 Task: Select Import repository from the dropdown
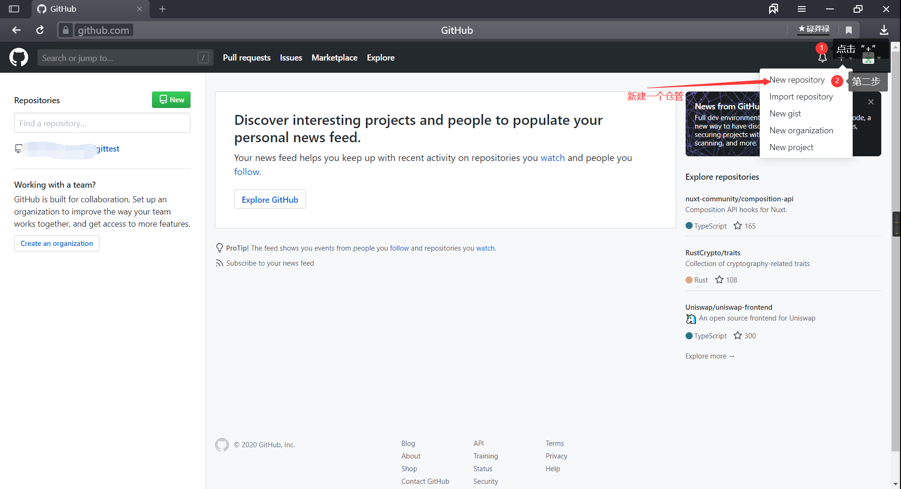[x=801, y=97]
